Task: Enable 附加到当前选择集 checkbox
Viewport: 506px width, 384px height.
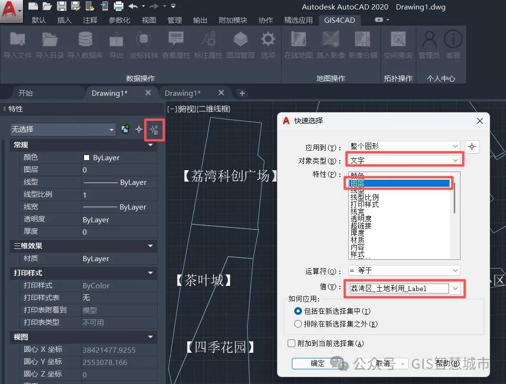Action: [292, 343]
